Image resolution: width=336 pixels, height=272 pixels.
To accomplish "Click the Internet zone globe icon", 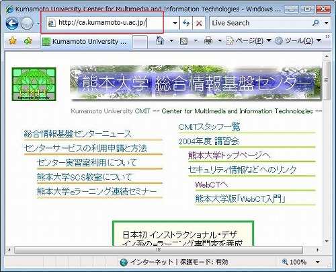I will [x=124, y=262].
